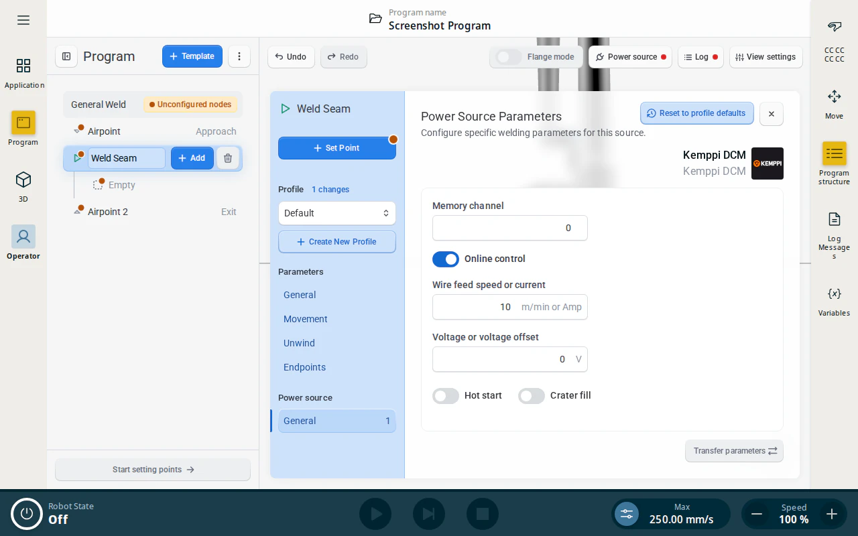Click the Template button
This screenshot has height=536, width=858.
point(192,56)
